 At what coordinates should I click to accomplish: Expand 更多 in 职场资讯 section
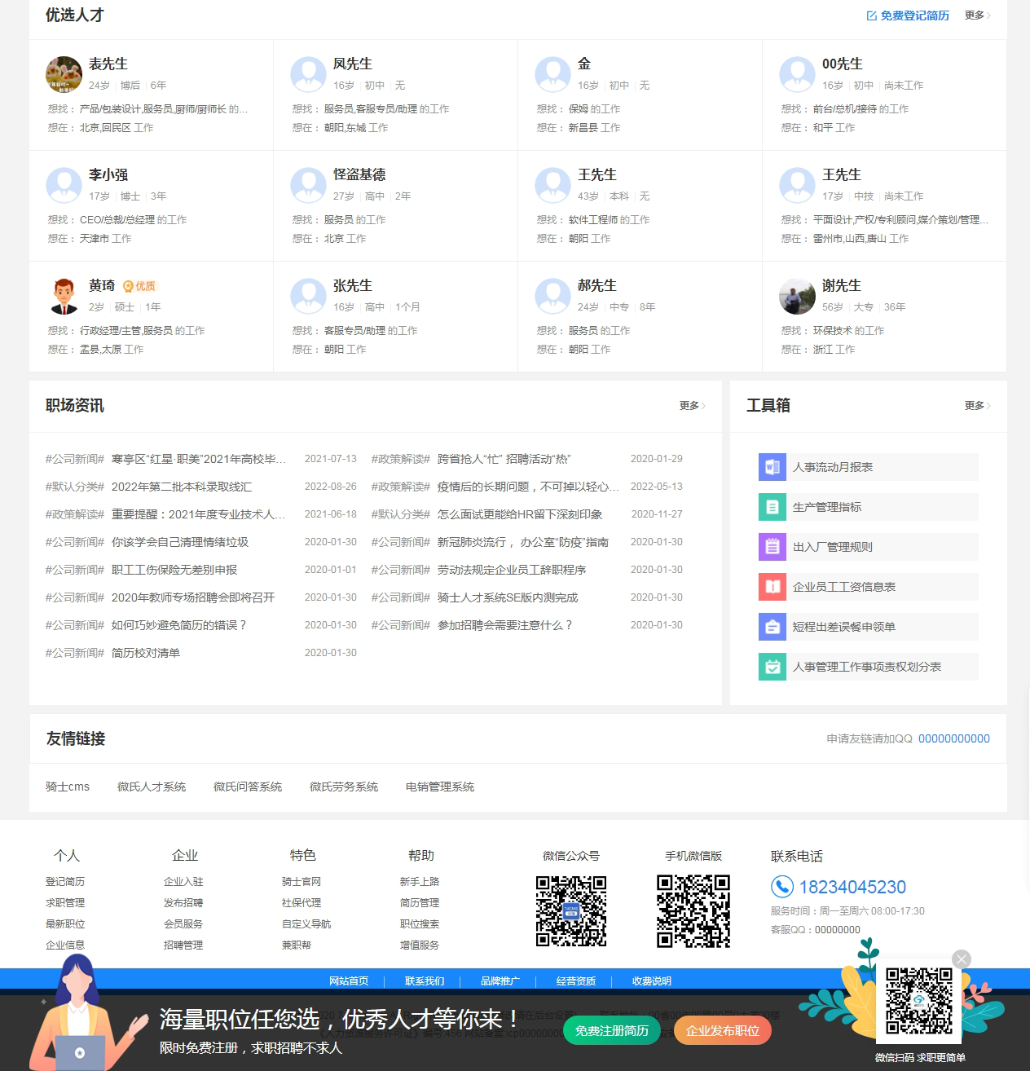tap(692, 405)
